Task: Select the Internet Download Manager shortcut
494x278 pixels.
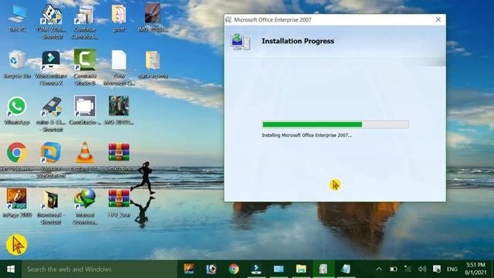Action: click(x=85, y=206)
